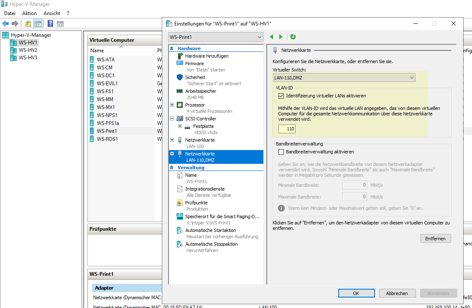Uncheck Identifizierung virtueller LANs aktivieren
The width and height of the screenshot is (472, 308).
pyautogui.click(x=281, y=96)
